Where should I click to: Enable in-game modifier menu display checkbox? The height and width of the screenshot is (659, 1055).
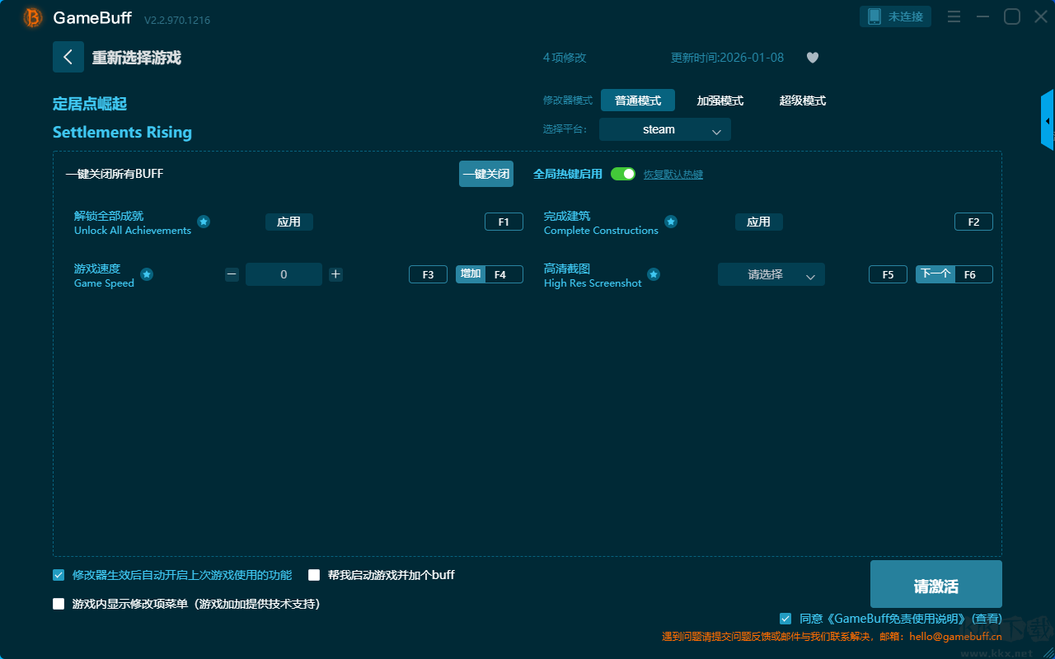[x=59, y=604]
